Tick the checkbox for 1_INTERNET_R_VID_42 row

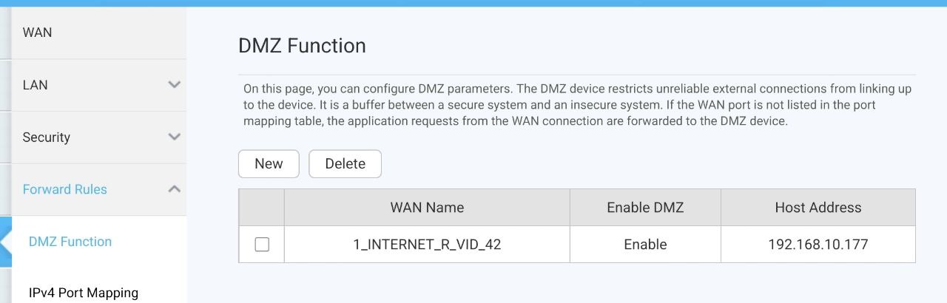(262, 245)
